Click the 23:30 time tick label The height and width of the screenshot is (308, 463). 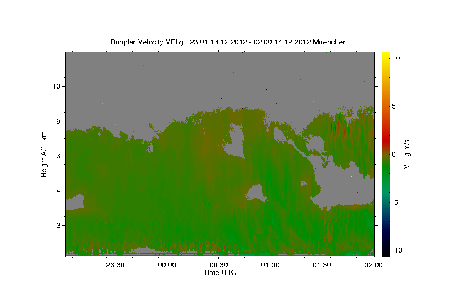[x=115, y=265]
